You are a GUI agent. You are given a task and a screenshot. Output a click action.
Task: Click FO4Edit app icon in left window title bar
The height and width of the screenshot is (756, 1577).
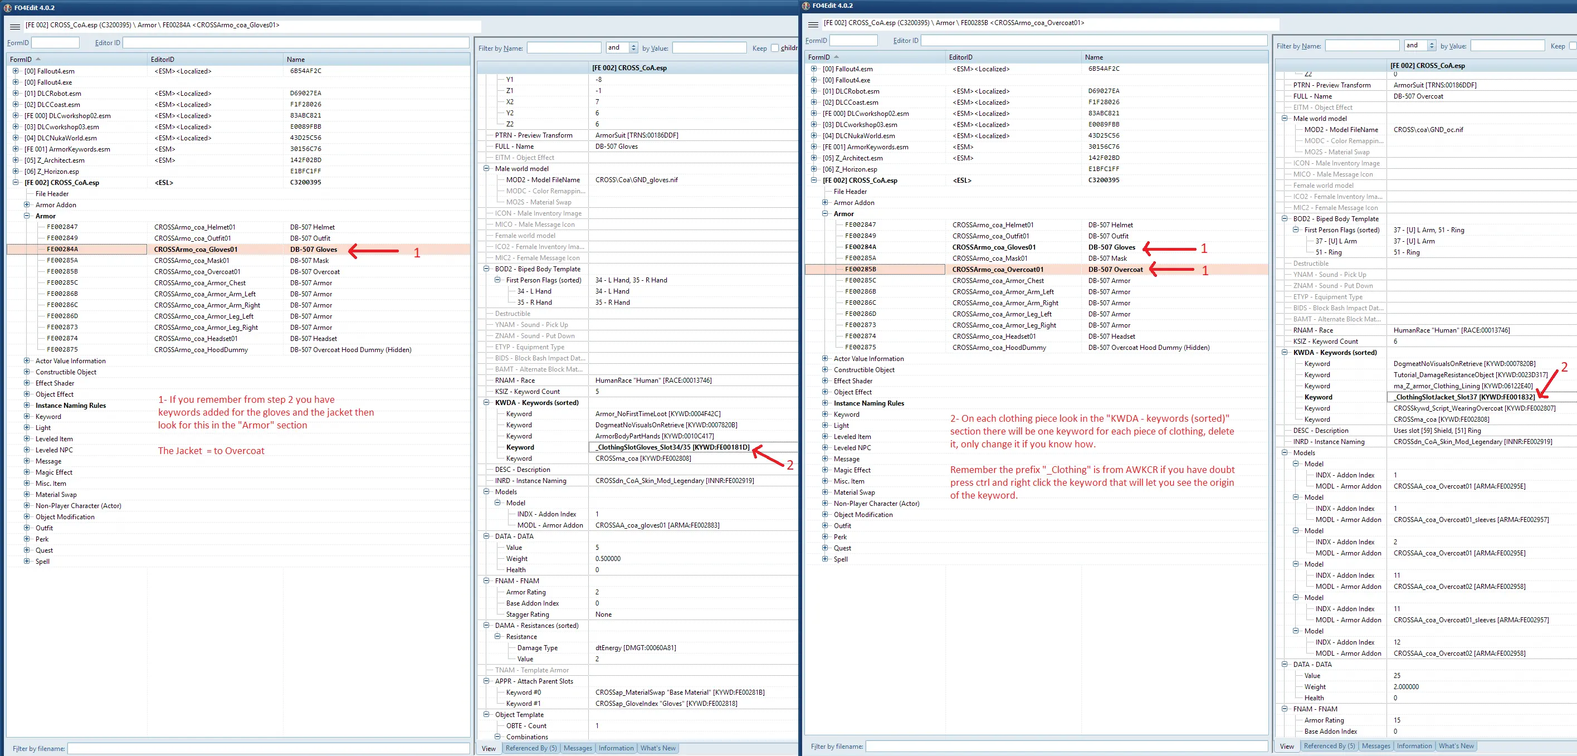[7, 8]
